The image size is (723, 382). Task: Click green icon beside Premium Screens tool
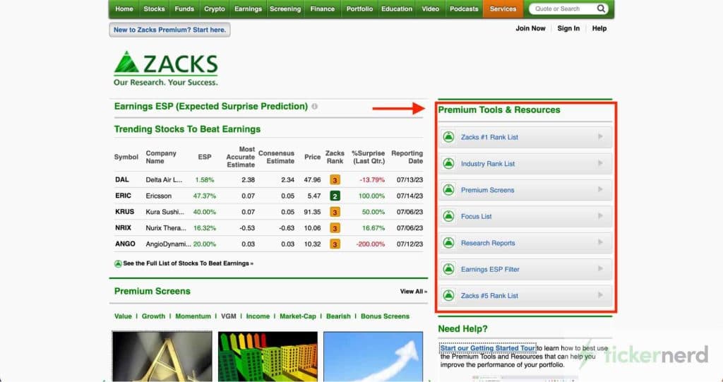pos(448,190)
